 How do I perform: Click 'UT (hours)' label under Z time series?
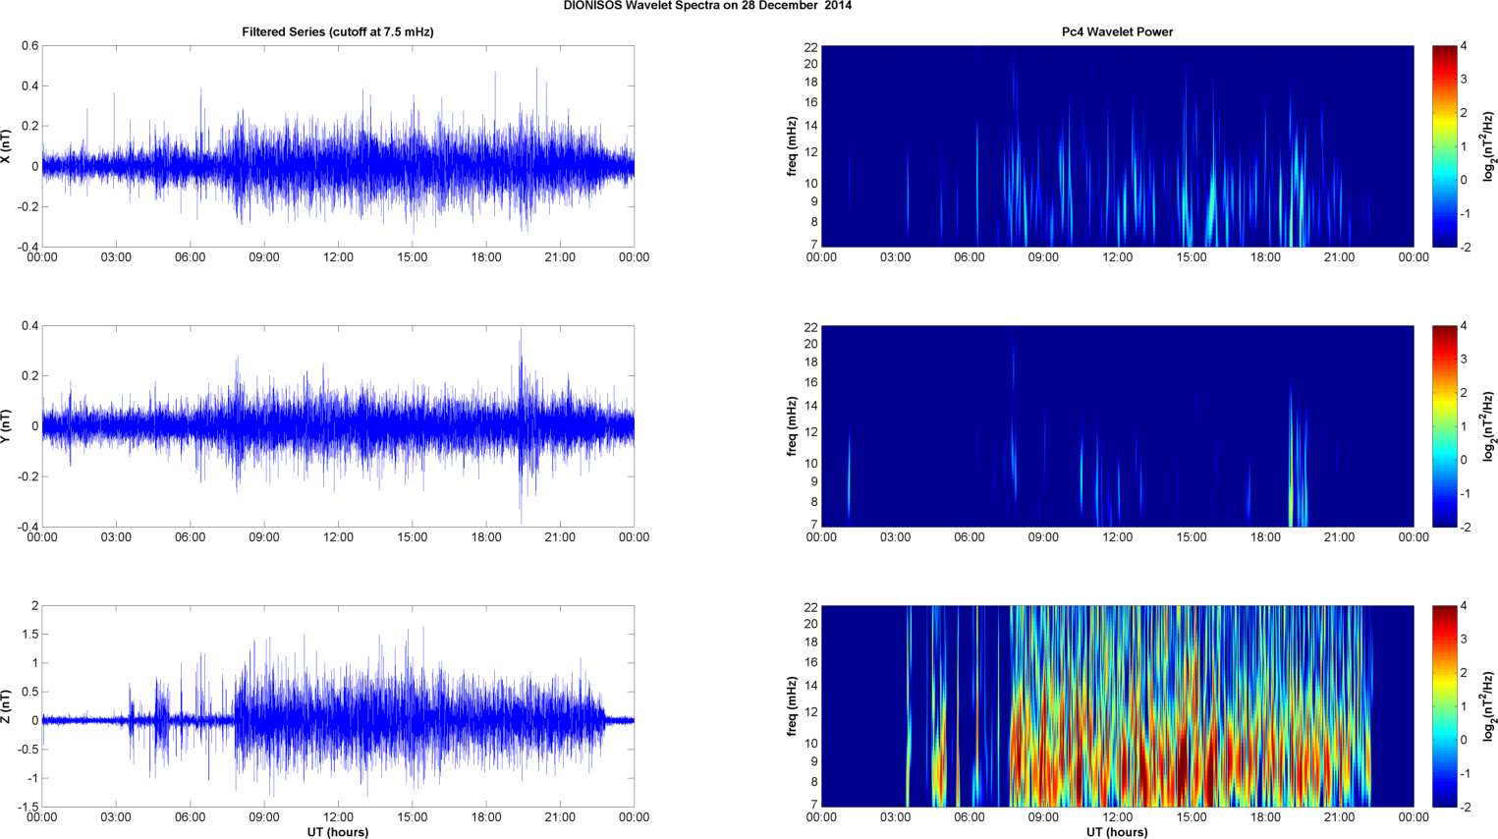[x=338, y=832]
